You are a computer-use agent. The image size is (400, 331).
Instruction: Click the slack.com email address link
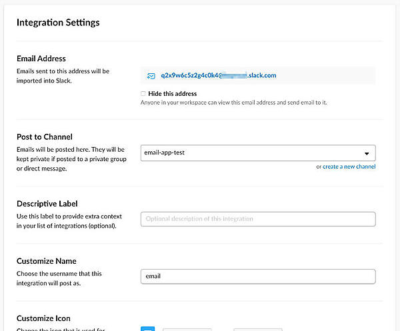click(219, 75)
